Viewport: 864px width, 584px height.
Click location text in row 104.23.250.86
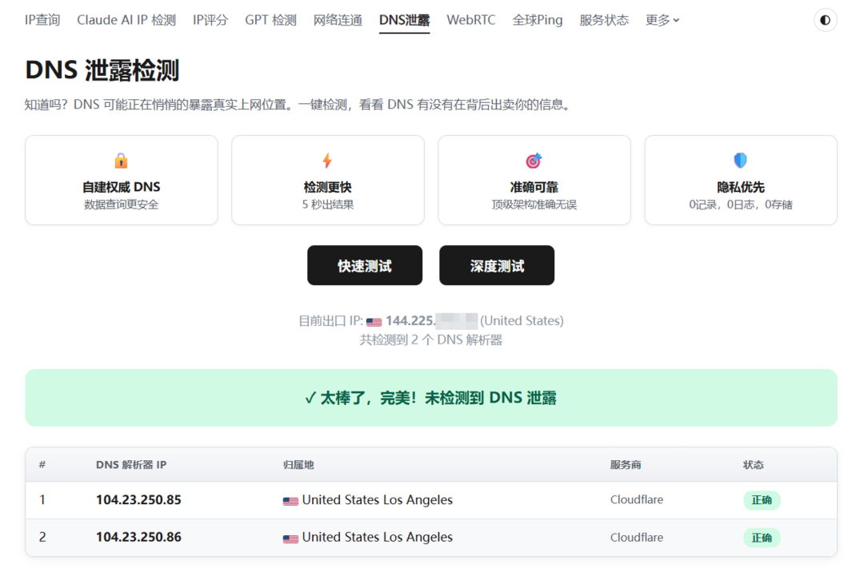378,537
